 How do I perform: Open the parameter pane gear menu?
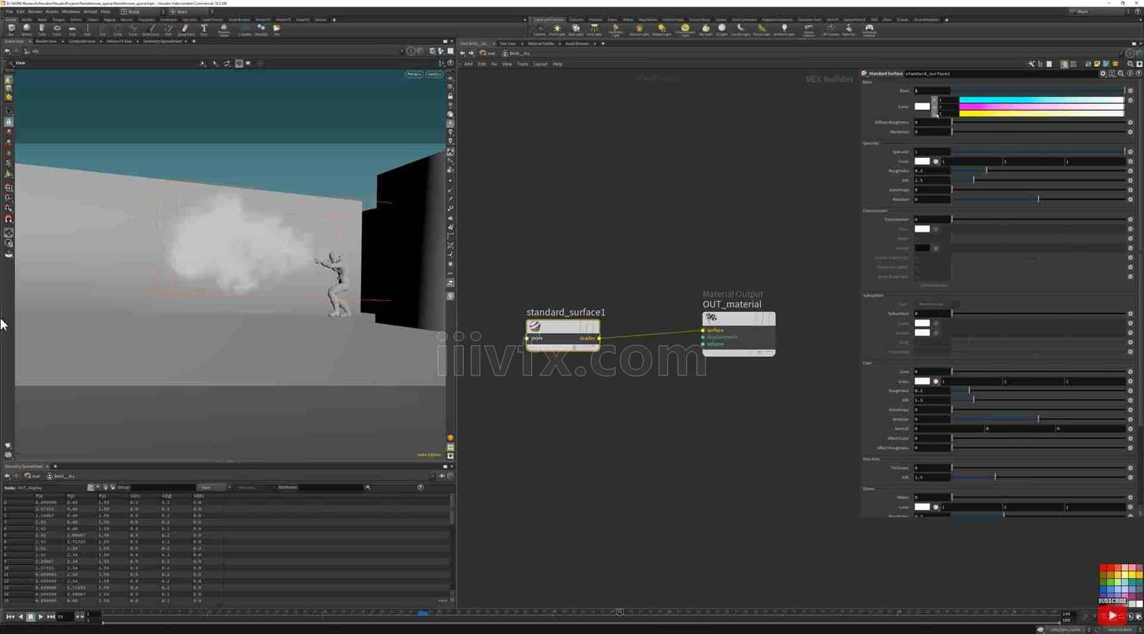click(x=1103, y=73)
